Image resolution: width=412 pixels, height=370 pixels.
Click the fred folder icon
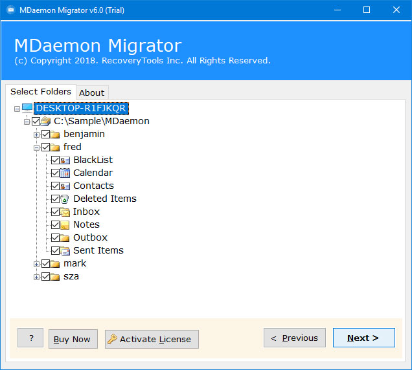(55, 147)
